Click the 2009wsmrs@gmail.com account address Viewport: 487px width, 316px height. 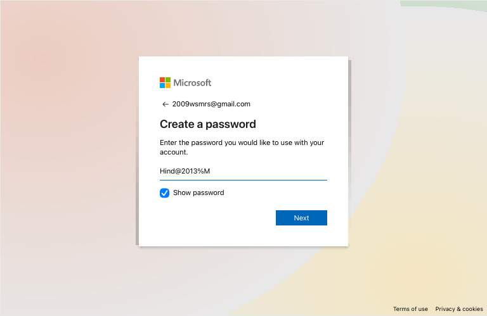(x=211, y=104)
